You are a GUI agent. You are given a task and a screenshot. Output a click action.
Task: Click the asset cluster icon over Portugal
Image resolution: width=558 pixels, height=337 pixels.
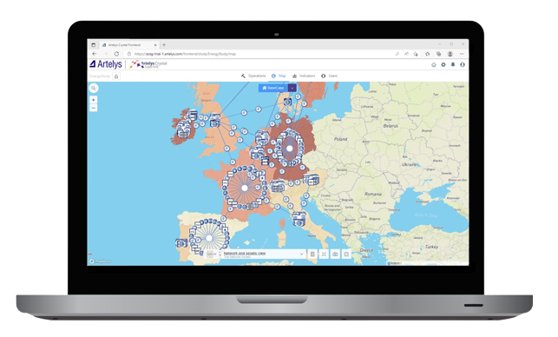tap(181, 243)
